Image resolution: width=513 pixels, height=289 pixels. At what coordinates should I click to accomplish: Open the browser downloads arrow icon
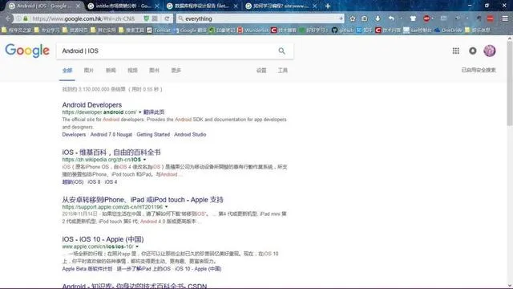[378, 18]
